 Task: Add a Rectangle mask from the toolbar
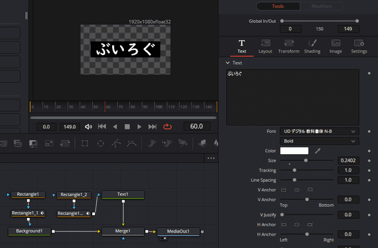pyautogui.click(x=84, y=143)
